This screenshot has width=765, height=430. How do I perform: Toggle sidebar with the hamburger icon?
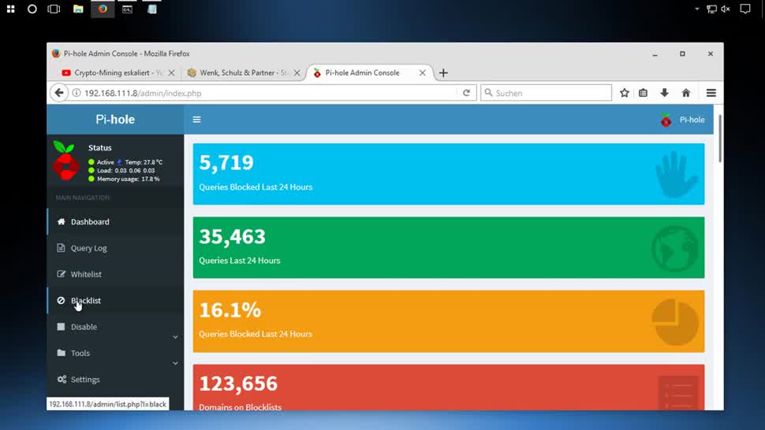point(196,119)
